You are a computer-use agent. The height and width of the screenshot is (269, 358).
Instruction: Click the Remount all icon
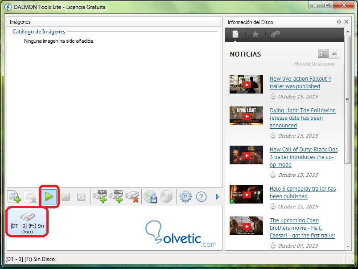point(81,197)
